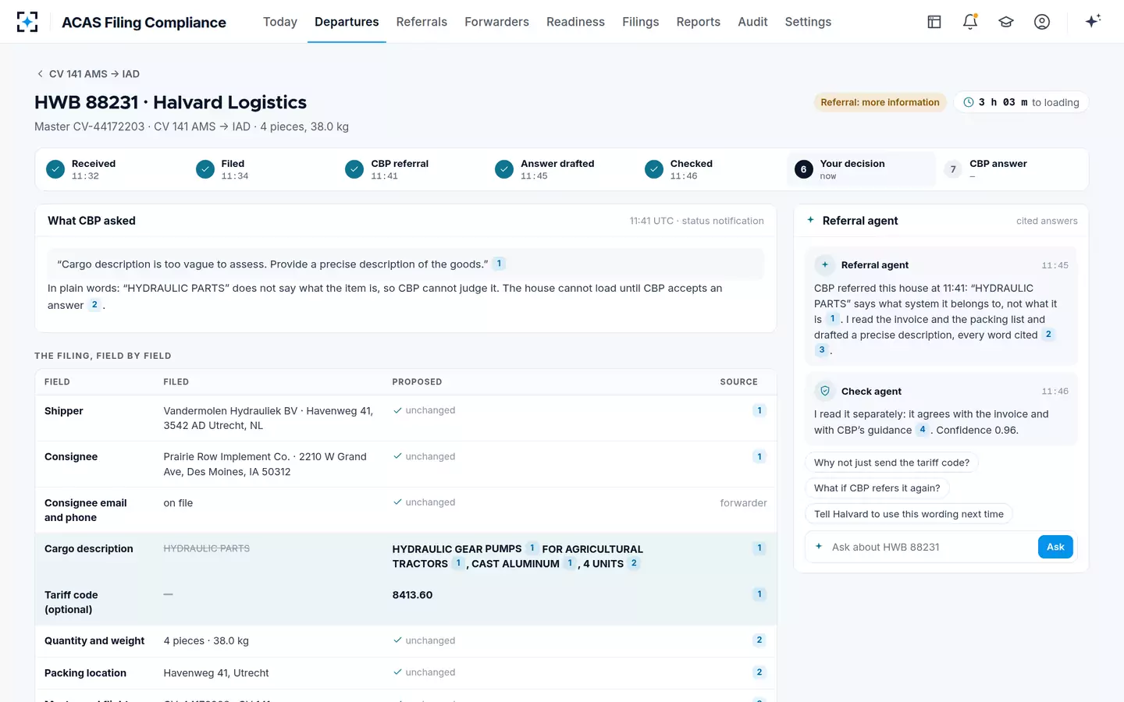Click the Answer drafted step checkmark
This screenshot has width=1124, height=702.
coord(504,169)
